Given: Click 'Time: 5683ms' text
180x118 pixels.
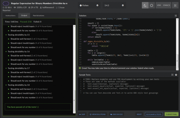Looking at the screenshot, I should coord(12,22).
